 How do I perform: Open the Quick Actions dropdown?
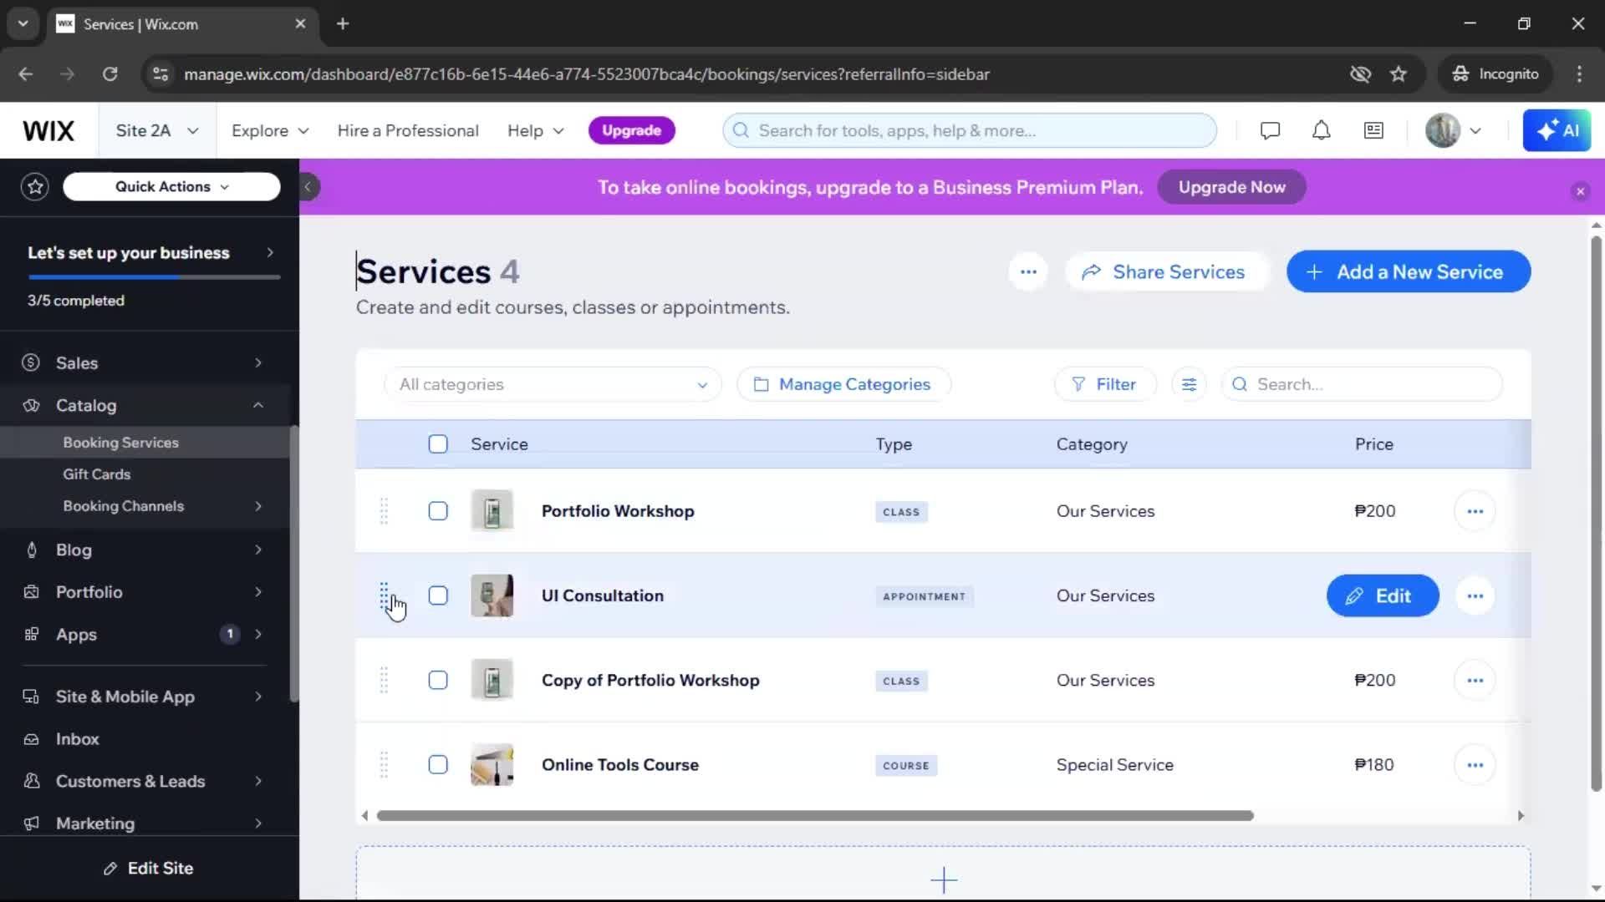[x=171, y=187]
